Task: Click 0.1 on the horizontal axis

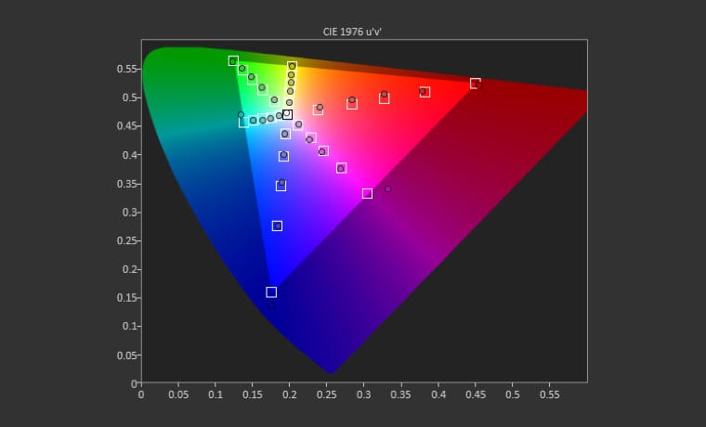Action: (x=216, y=395)
